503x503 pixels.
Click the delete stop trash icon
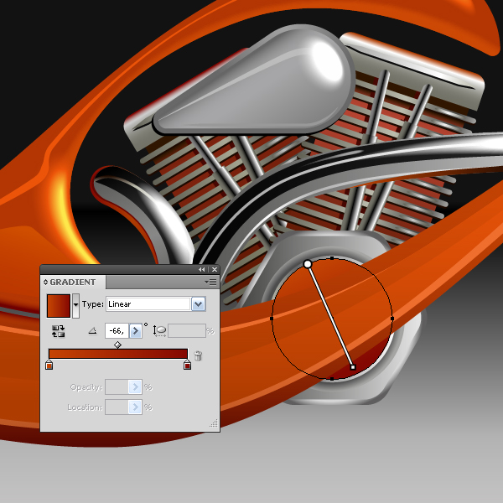point(198,355)
